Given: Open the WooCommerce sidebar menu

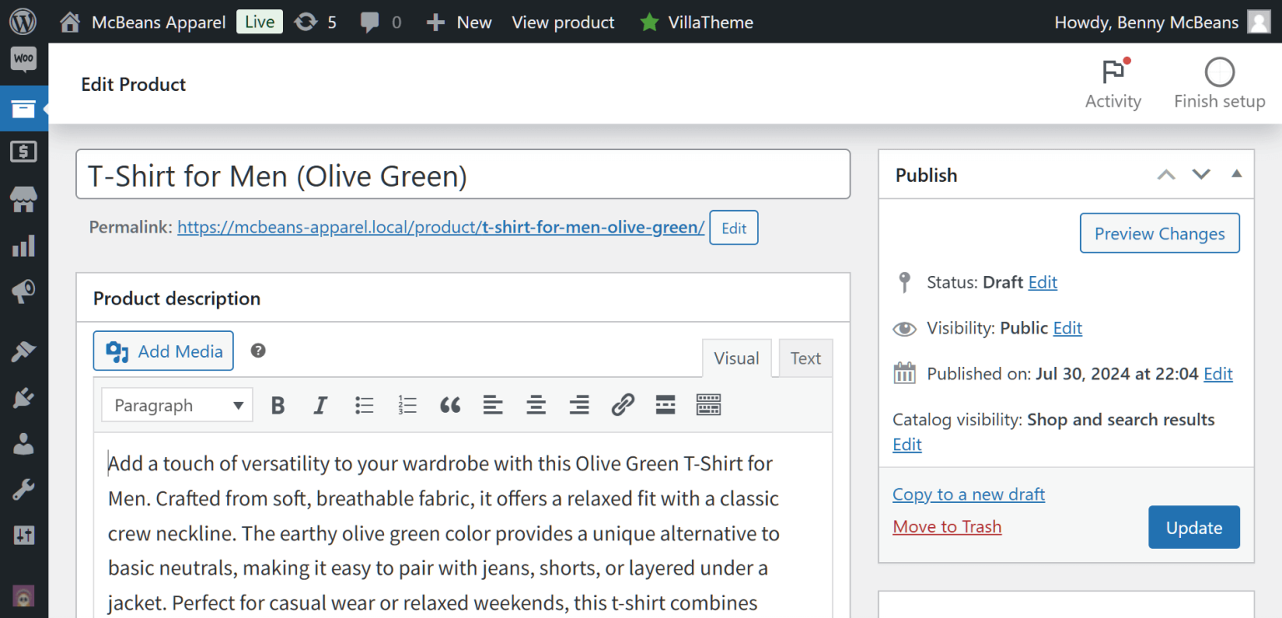Looking at the screenshot, I should tap(23, 59).
